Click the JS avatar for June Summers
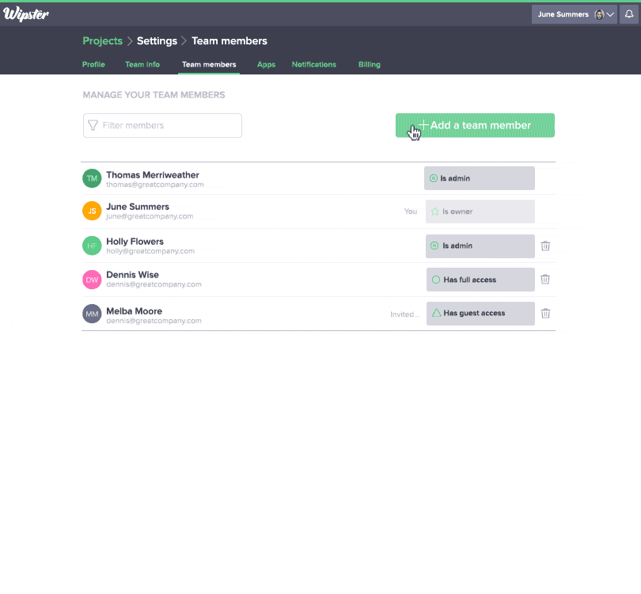 (92, 211)
